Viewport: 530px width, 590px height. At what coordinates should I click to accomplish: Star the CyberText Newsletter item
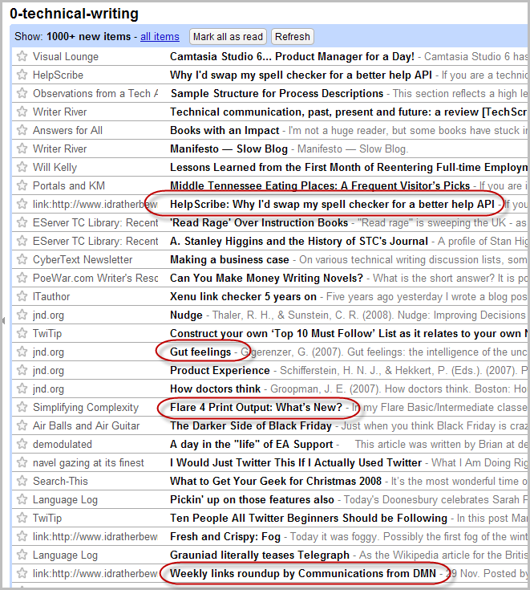pos(22,259)
